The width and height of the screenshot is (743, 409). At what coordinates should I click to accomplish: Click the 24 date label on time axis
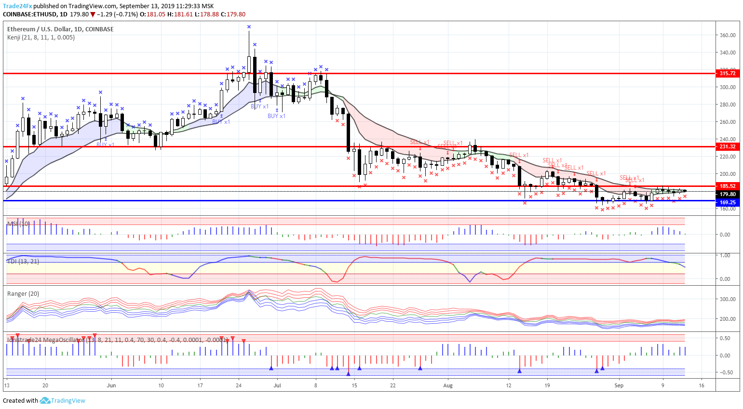[x=239, y=385]
